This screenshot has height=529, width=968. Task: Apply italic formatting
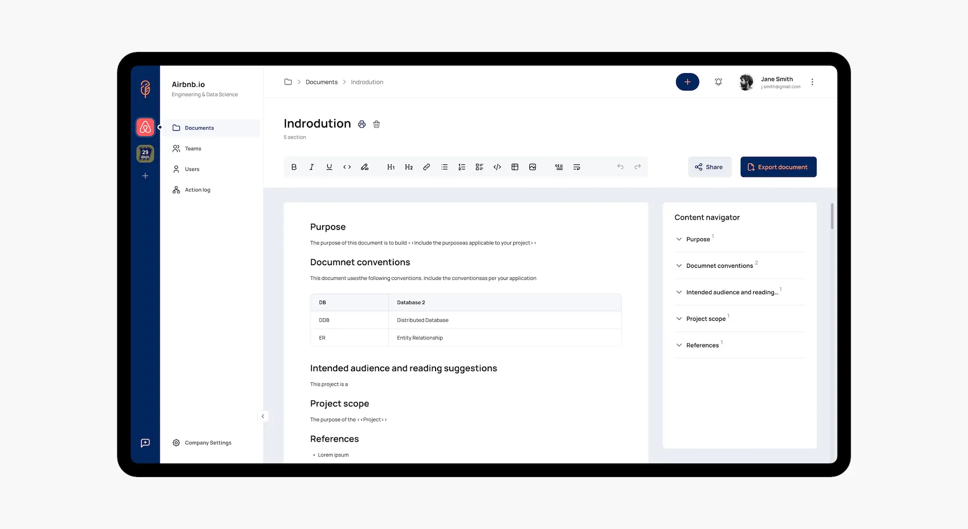(x=312, y=167)
